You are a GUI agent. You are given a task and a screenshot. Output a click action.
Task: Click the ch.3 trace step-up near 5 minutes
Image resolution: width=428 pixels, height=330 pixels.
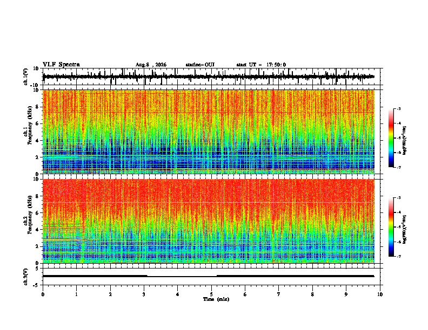[x=217, y=276]
